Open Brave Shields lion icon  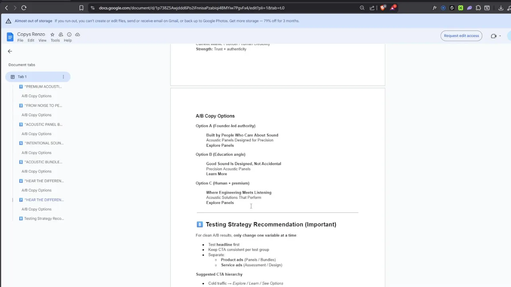click(x=383, y=8)
